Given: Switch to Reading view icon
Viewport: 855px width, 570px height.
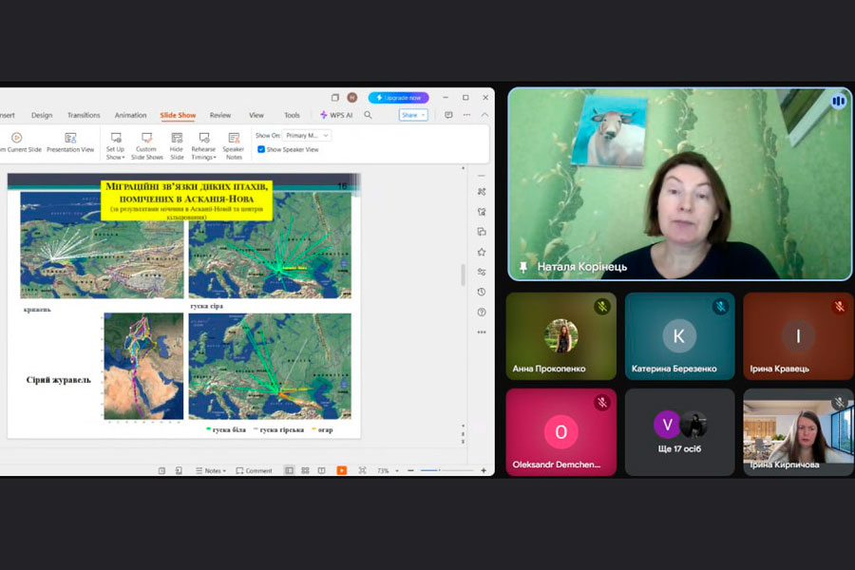Looking at the screenshot, I should [322, 470].
